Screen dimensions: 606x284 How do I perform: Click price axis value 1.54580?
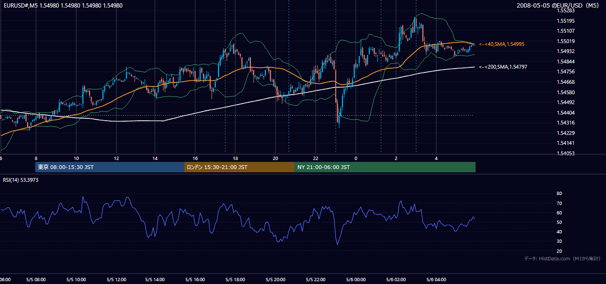point(567,92)
